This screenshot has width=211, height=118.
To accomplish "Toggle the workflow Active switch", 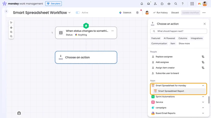I will point(78,13).
